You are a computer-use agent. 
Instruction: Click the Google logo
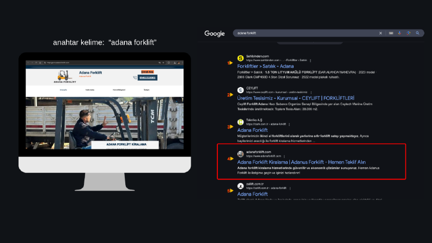[215, 34]
